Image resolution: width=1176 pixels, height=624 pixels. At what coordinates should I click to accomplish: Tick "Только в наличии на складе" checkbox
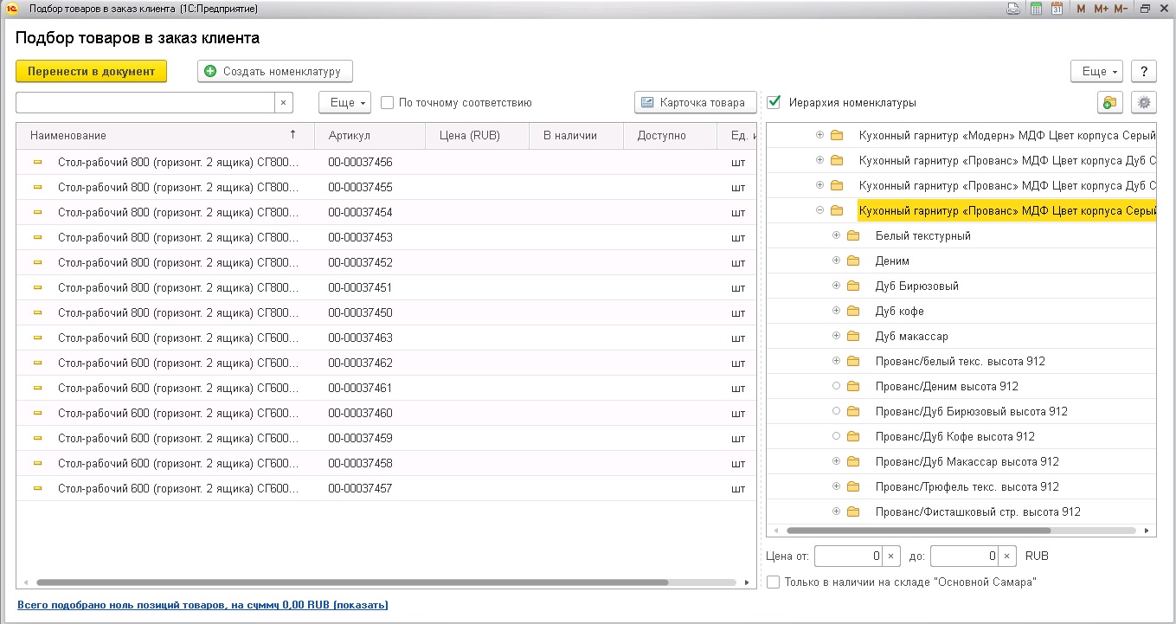[774, 582]
